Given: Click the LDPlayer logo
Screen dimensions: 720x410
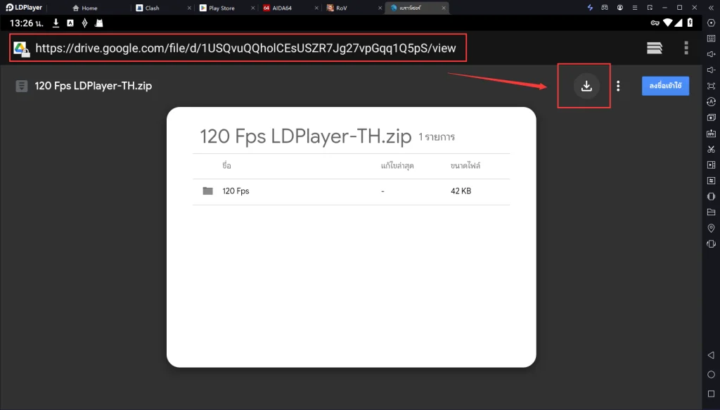Looking at the screenshot, I should coord(24,7).
